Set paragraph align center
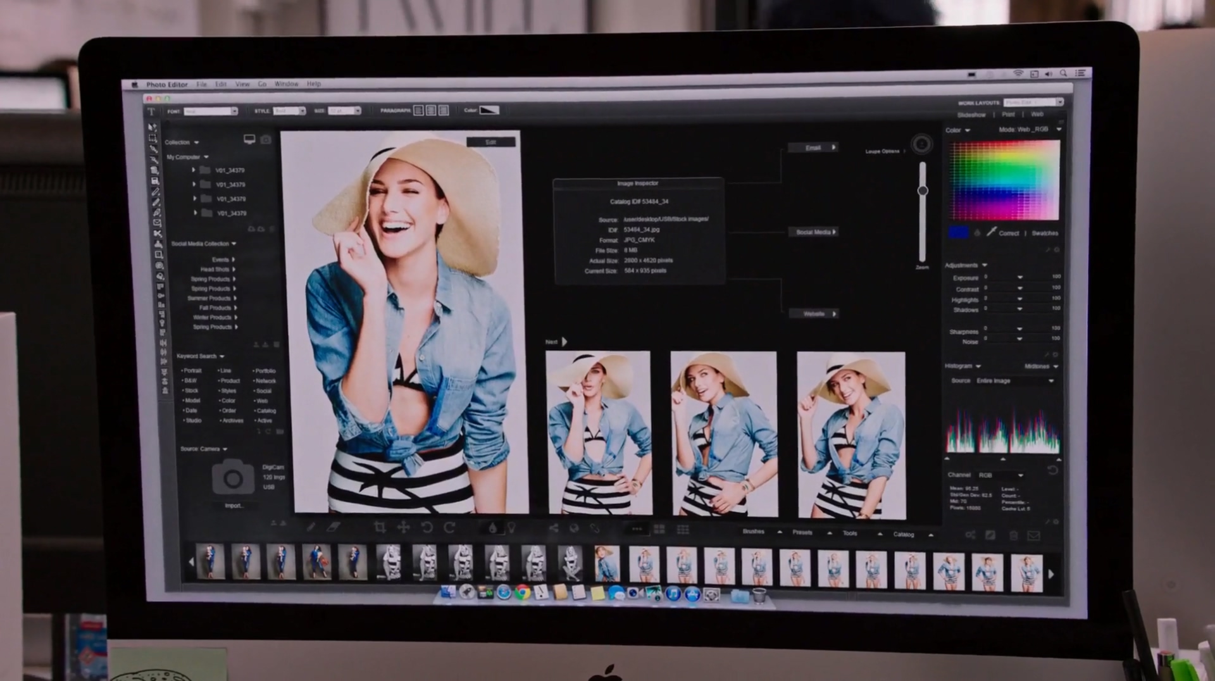Viewport: 1215px width, 681px height. click(431, 111)
